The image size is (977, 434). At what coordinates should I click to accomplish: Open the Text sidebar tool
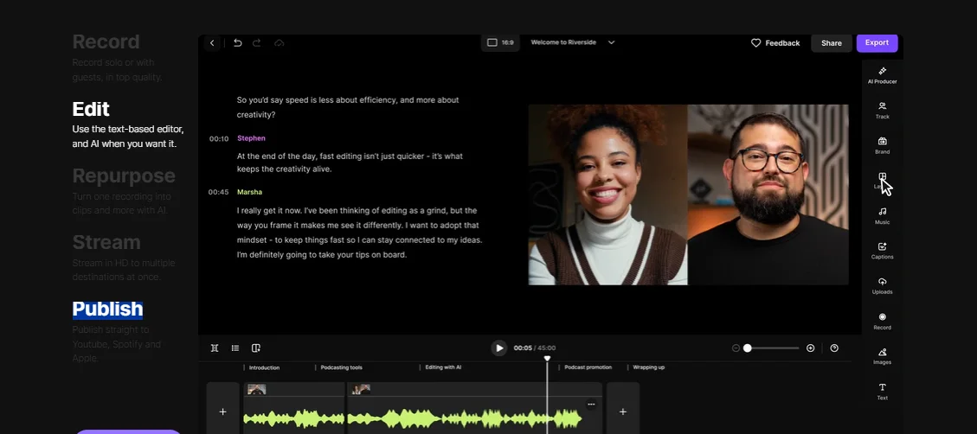click(882, 392)
